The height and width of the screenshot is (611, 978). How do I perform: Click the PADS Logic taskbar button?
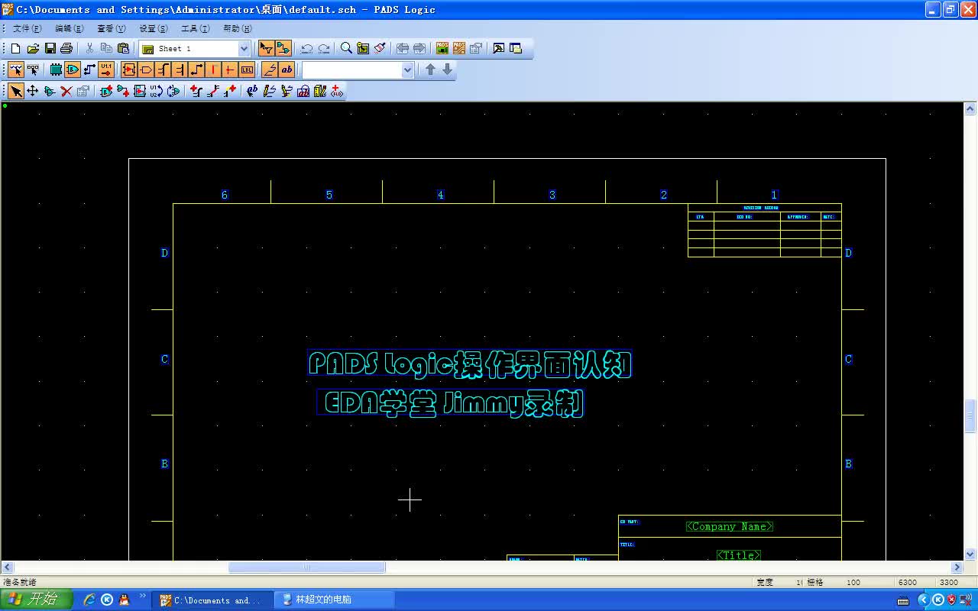pos(214,600)
